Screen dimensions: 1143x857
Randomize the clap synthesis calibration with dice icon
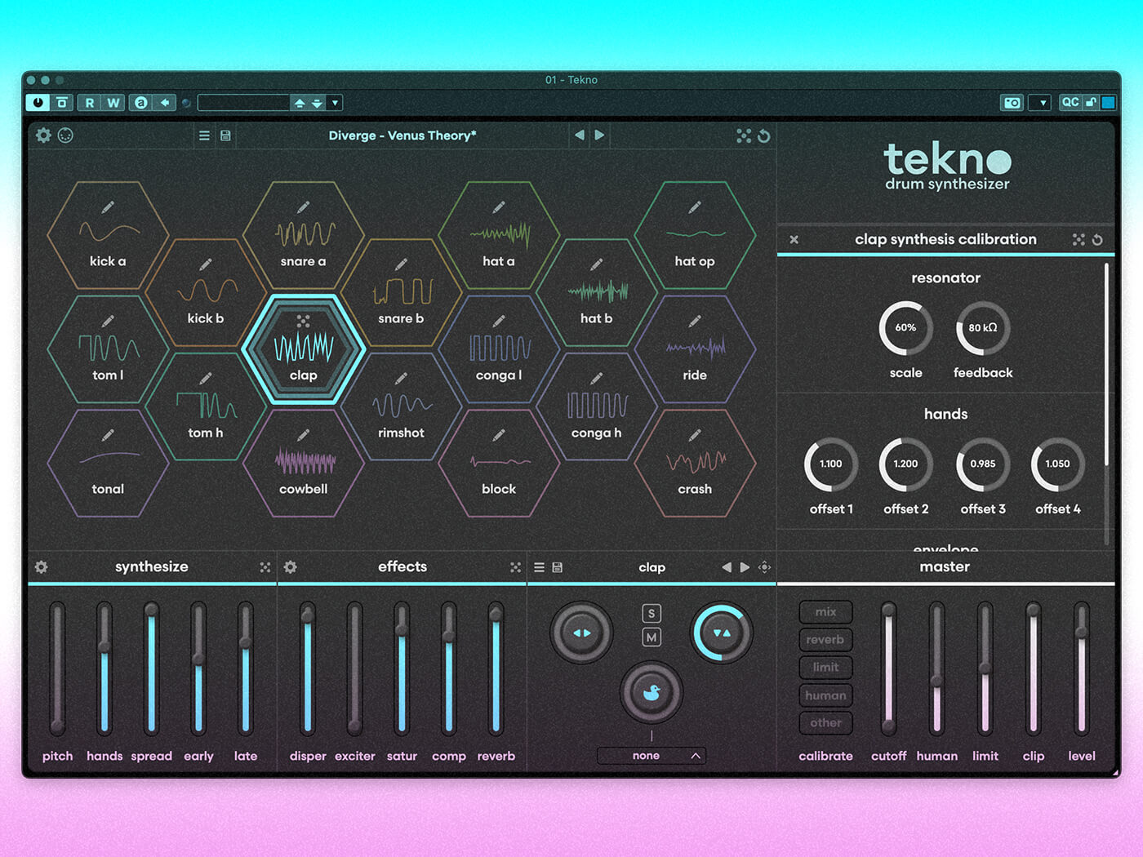tap(1079, 239)
